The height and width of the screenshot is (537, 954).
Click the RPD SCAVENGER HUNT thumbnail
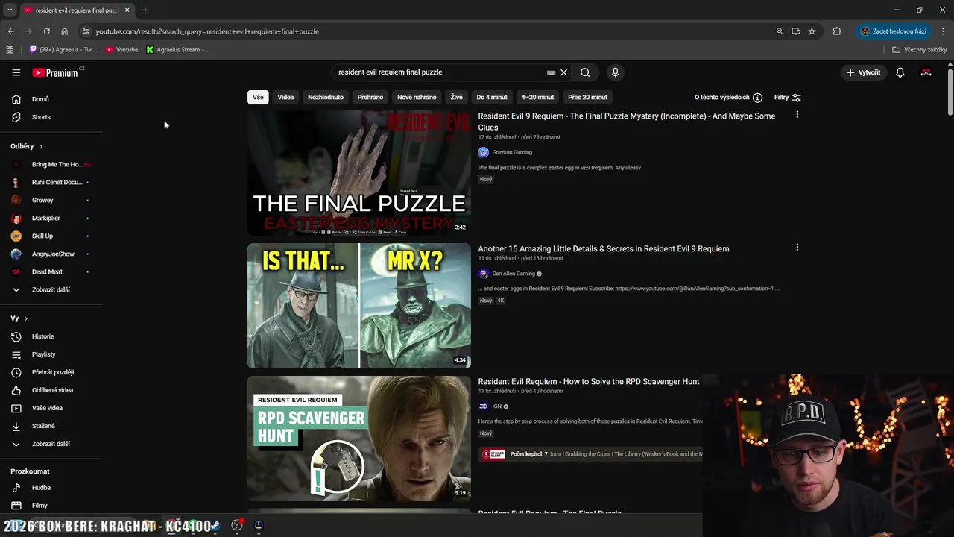coord(359,439)
